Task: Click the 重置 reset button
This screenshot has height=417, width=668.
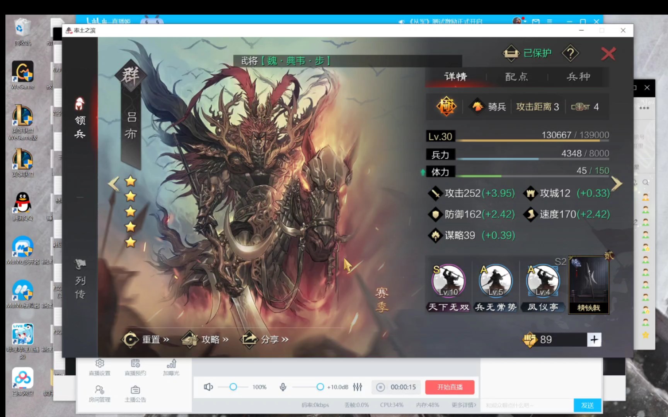Action: click(146, 339)
